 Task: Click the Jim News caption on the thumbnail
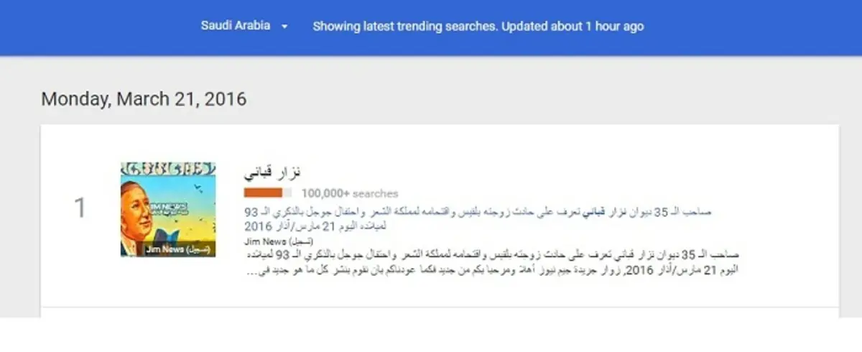point(177,249)
